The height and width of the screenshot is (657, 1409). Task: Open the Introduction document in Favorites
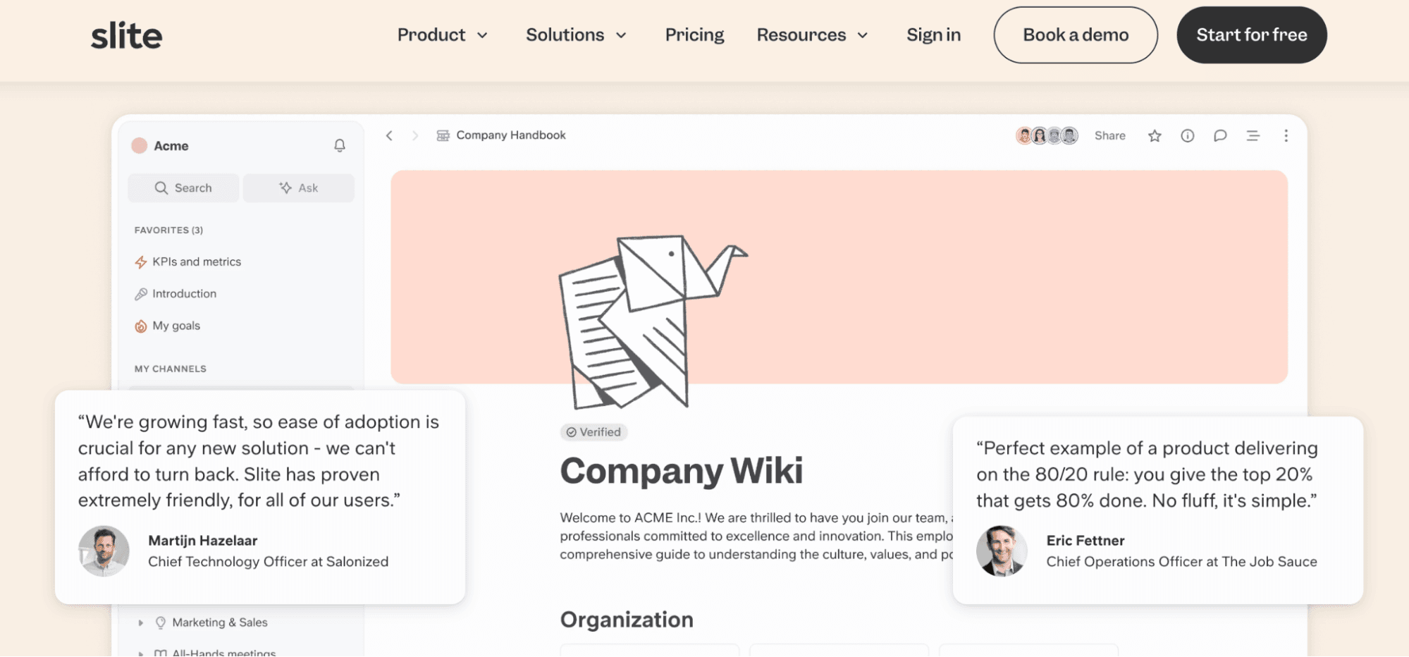184,293
